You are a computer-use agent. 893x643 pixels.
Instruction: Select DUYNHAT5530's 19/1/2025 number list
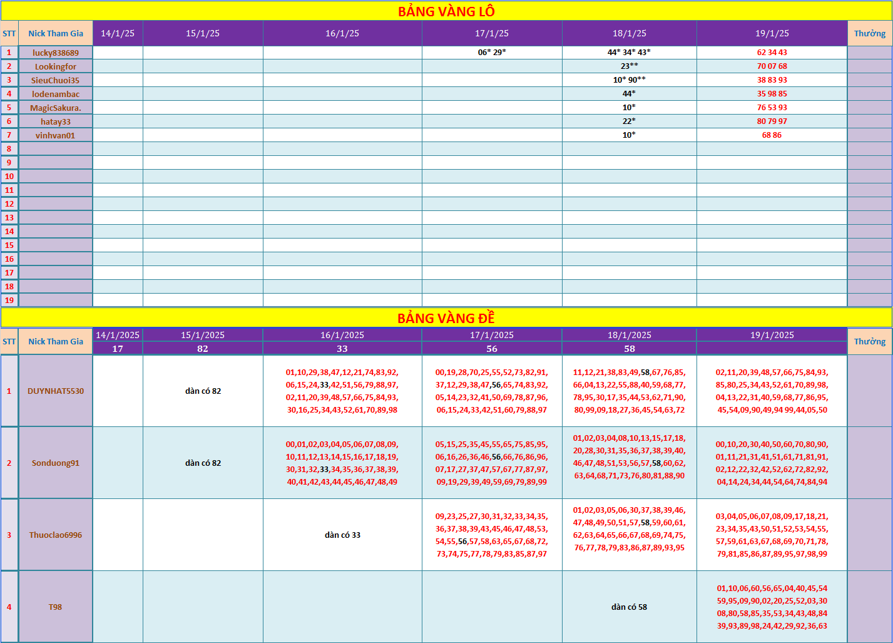772,391
